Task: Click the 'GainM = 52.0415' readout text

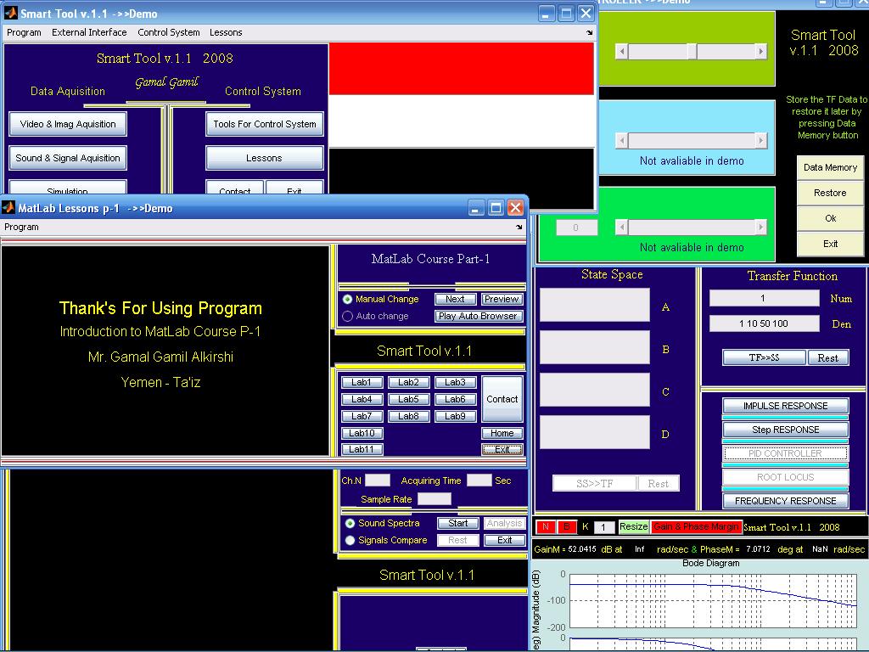Action: pyautogui.click(x=564, y=549)
